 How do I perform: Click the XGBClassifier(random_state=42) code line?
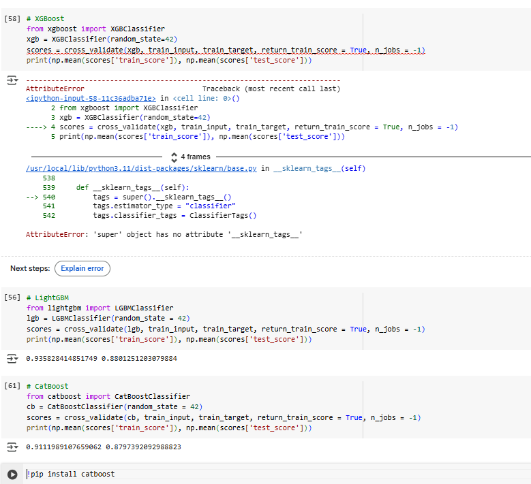pos(102,39)
